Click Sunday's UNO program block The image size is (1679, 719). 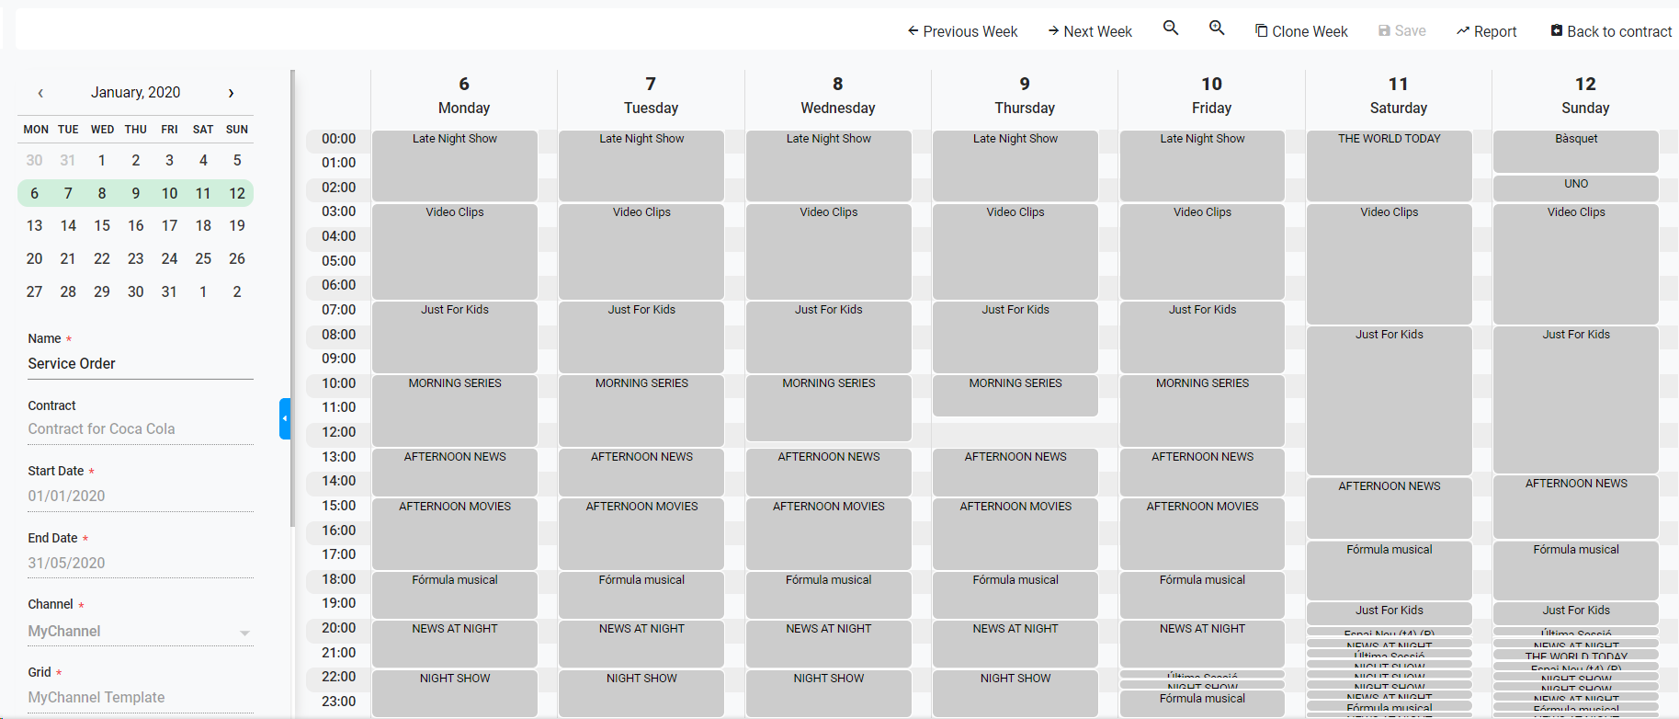coord(1575,188)
